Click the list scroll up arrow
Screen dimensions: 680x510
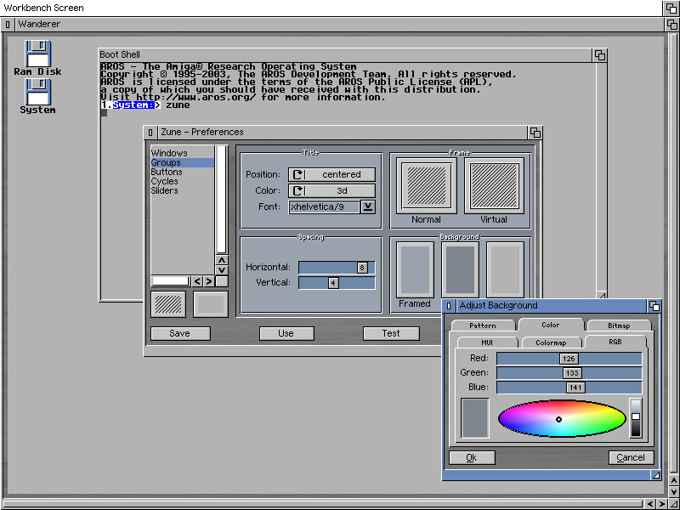tap(222, 260)
